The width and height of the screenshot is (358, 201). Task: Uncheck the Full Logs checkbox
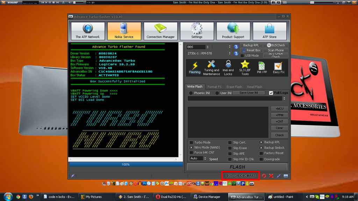tap(271, 93)
